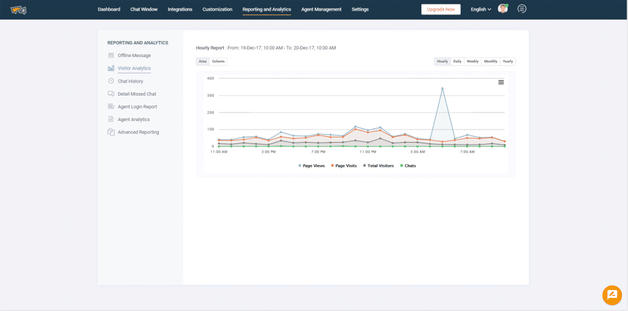Click the Agent Login Report icon
Screen dimensions: 628x311
click(111, 107)
